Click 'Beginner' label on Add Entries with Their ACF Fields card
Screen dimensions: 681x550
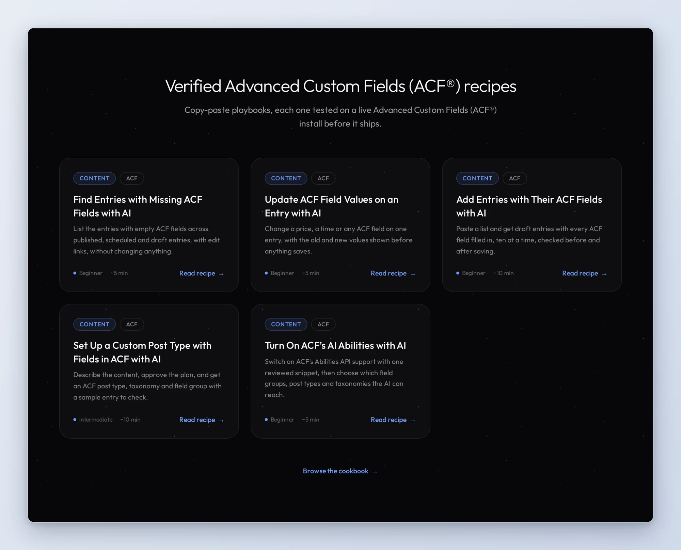click(x=474, y=273)
